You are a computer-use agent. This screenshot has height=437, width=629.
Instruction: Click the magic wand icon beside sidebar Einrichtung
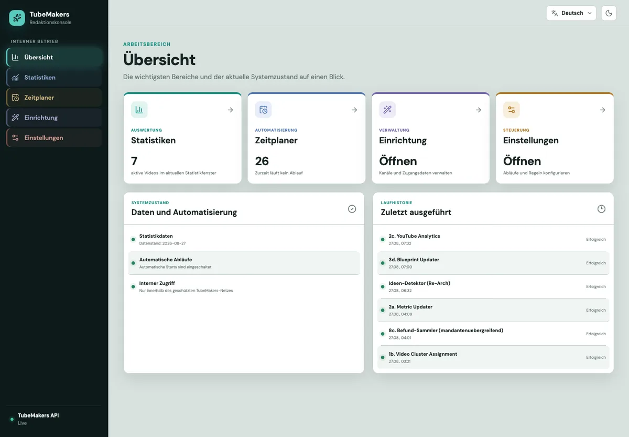(15, 118)
